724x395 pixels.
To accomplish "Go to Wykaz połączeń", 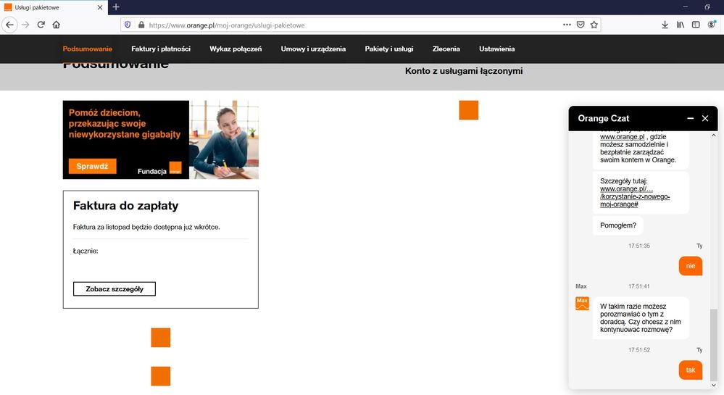I will (x=236, y=49).
